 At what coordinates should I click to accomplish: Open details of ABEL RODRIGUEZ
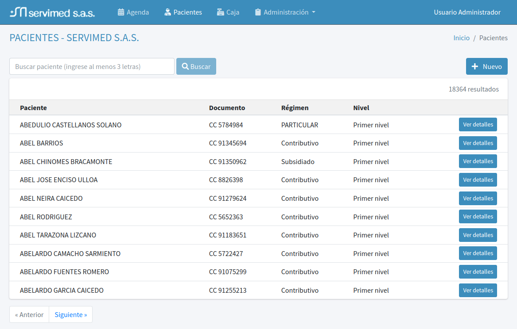[x=478, y=217]
